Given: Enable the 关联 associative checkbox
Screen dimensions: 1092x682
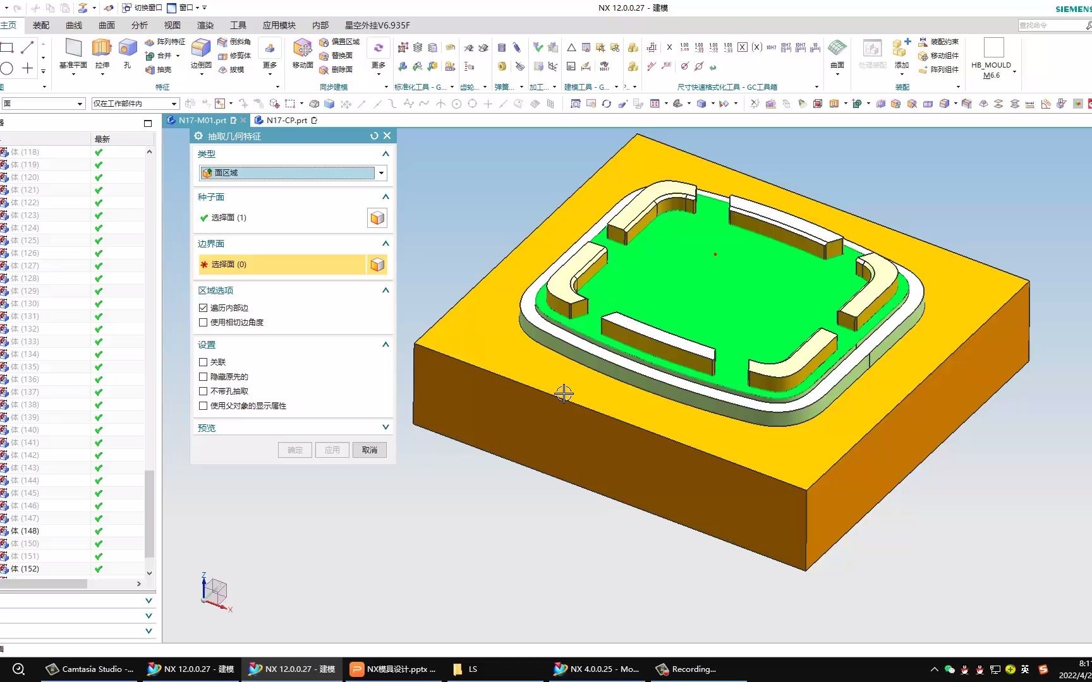Looking at the screenshot, I should [x=203, y=362].
